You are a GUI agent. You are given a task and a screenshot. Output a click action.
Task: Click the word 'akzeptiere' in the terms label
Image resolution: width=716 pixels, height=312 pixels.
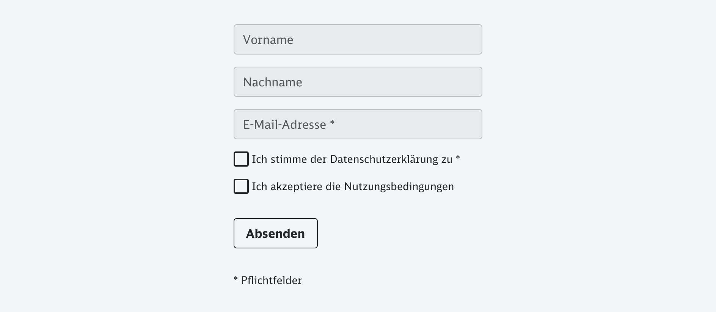(x=297, y=187)
